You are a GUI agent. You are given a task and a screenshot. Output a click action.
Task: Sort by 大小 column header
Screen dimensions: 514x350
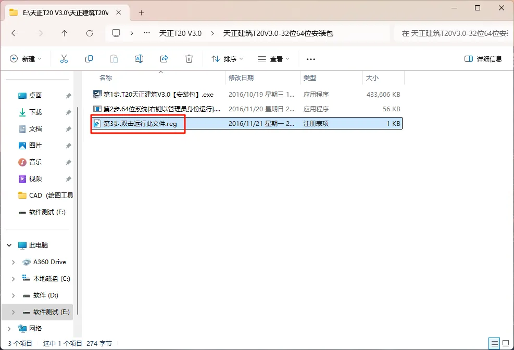point(372,77)
